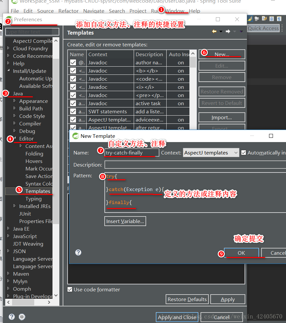
Task: Click the type filter text box
Action: (x=32, y=32)
